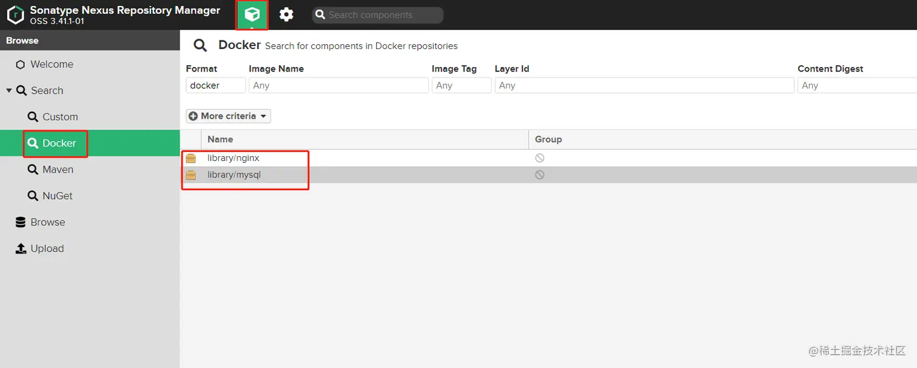Click the package icon beside library/mysql
Viewport: 917px width, 368px height.
[191, 175]
